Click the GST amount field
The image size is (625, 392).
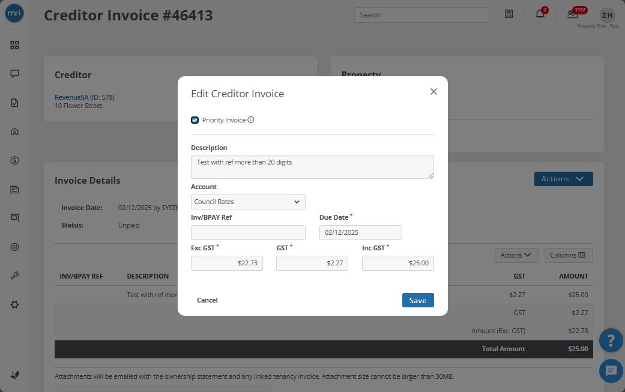(312, 264)
